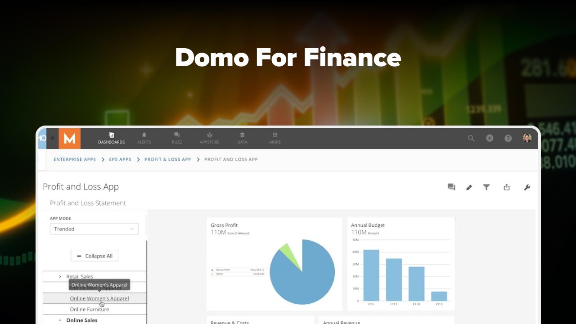
Task: Open the help question mark icon
Action: [x=508, y=138]
